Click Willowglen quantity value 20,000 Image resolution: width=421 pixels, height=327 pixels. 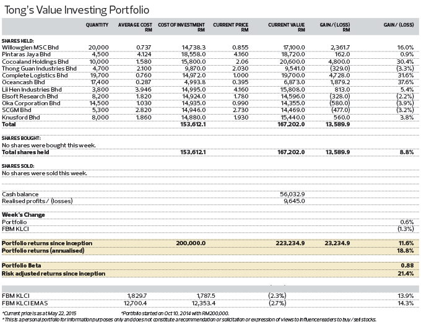click(98, 48)
